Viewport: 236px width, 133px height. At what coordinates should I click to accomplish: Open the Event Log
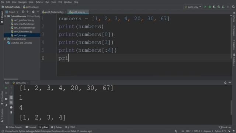225,127
